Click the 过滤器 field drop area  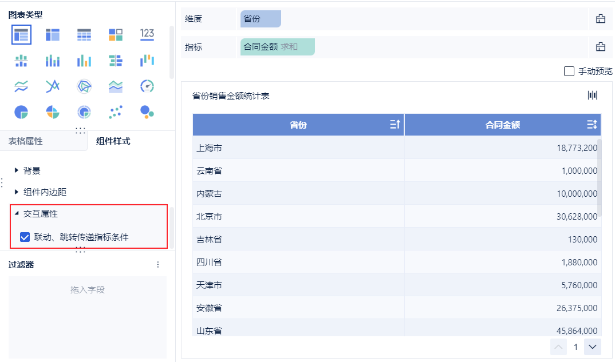88,290
